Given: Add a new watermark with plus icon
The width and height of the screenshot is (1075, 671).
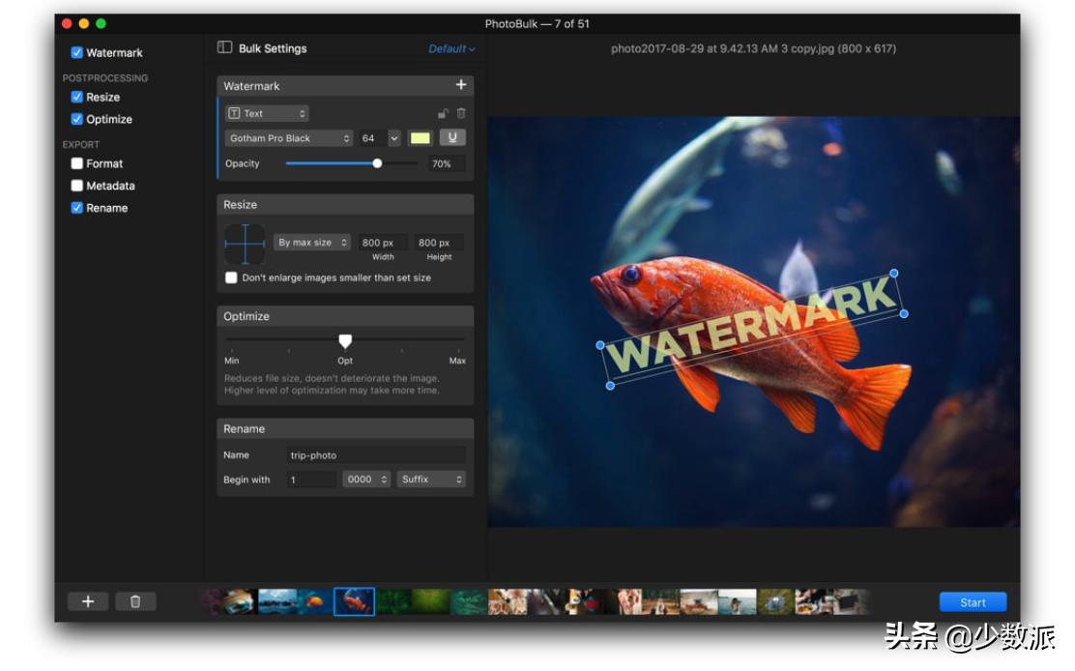Looking at the screenshot, I should point(461,85).
